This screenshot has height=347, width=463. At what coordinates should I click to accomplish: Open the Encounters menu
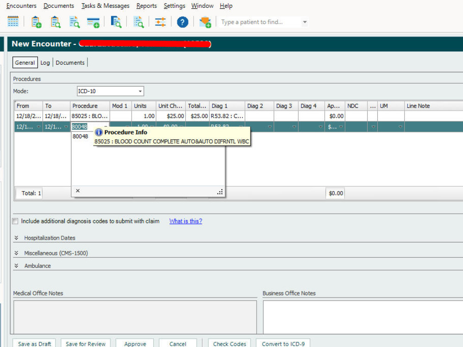coord(21,6)
